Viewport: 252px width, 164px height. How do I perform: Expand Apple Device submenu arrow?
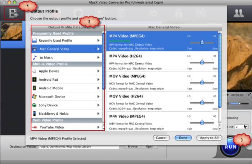click(98, 71)
